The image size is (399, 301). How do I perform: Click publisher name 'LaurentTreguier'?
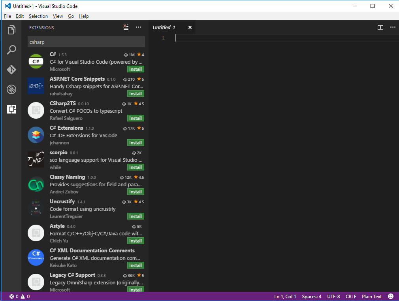point(66,216)
